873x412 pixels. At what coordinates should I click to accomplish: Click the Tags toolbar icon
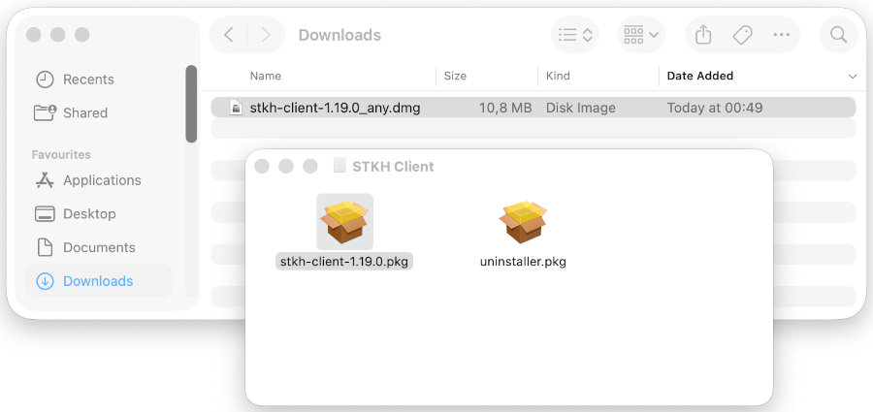743,35
